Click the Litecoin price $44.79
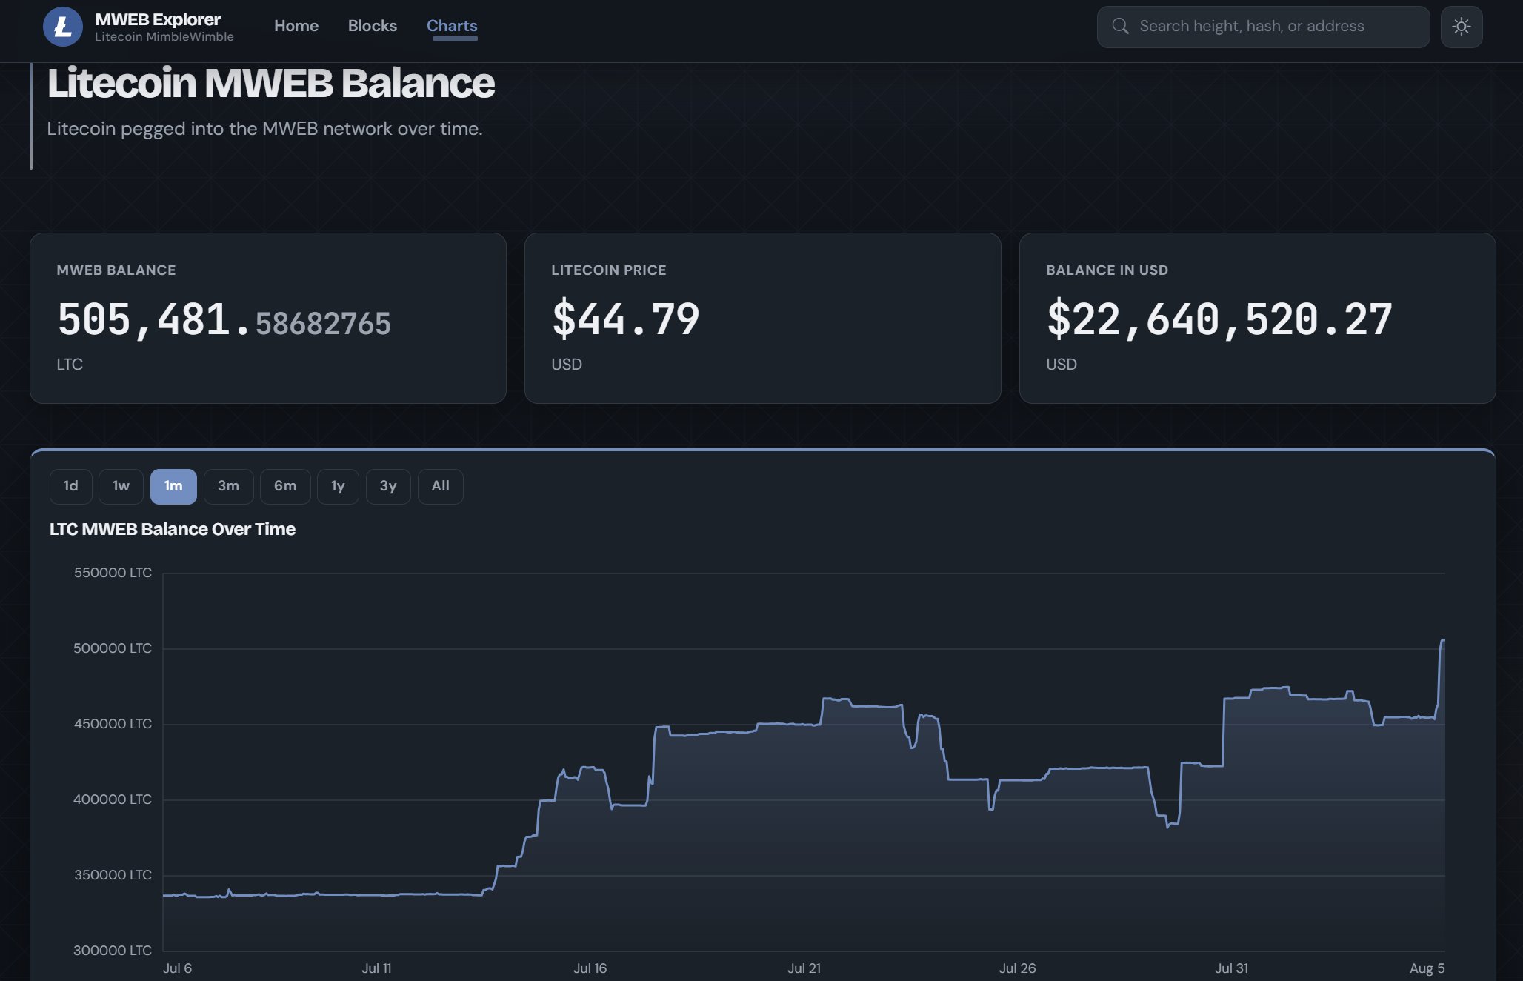The image size is (1523, 981). 626,320
